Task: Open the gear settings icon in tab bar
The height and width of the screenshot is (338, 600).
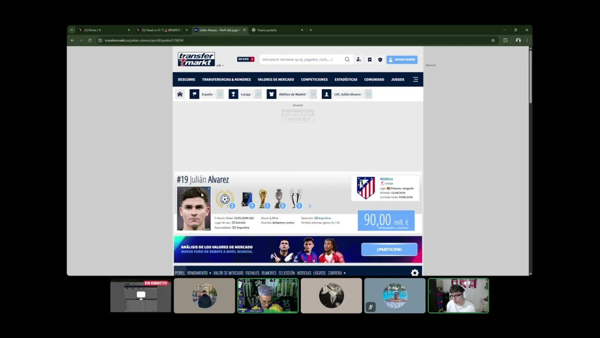Action: click(x=414, y=272)
